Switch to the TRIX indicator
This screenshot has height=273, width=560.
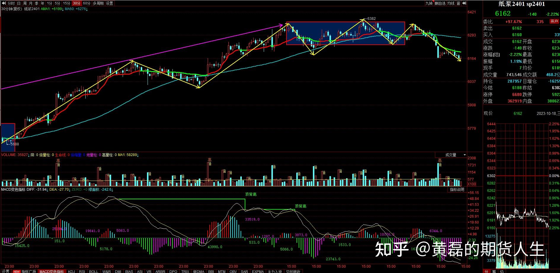[185, 271]
